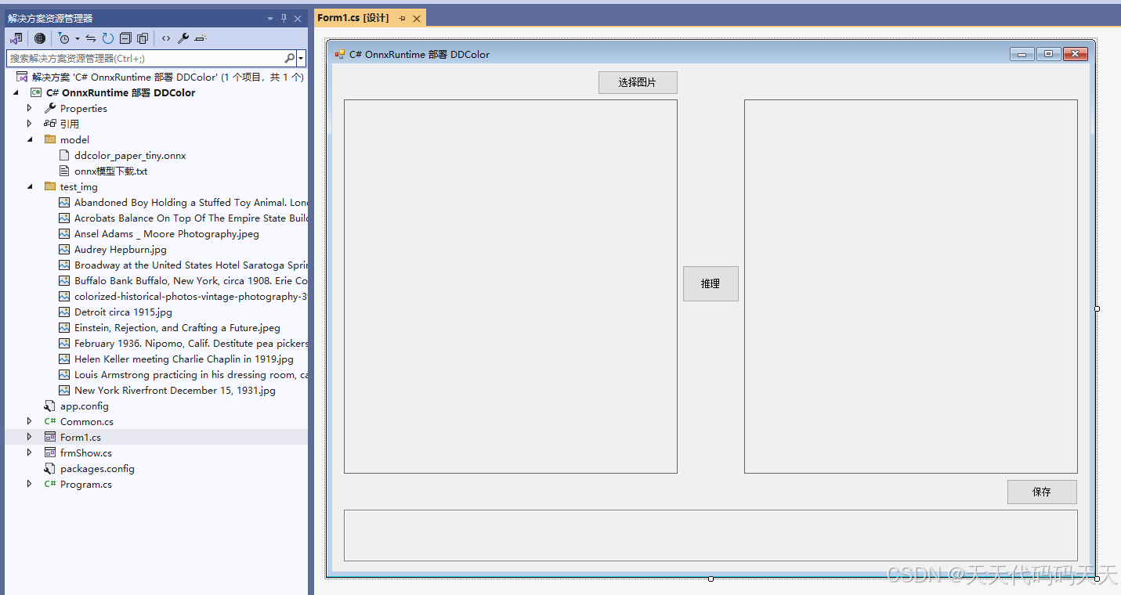Select frmShow.cs file
Screen dimensions: 1121x595
pos(86,453)
